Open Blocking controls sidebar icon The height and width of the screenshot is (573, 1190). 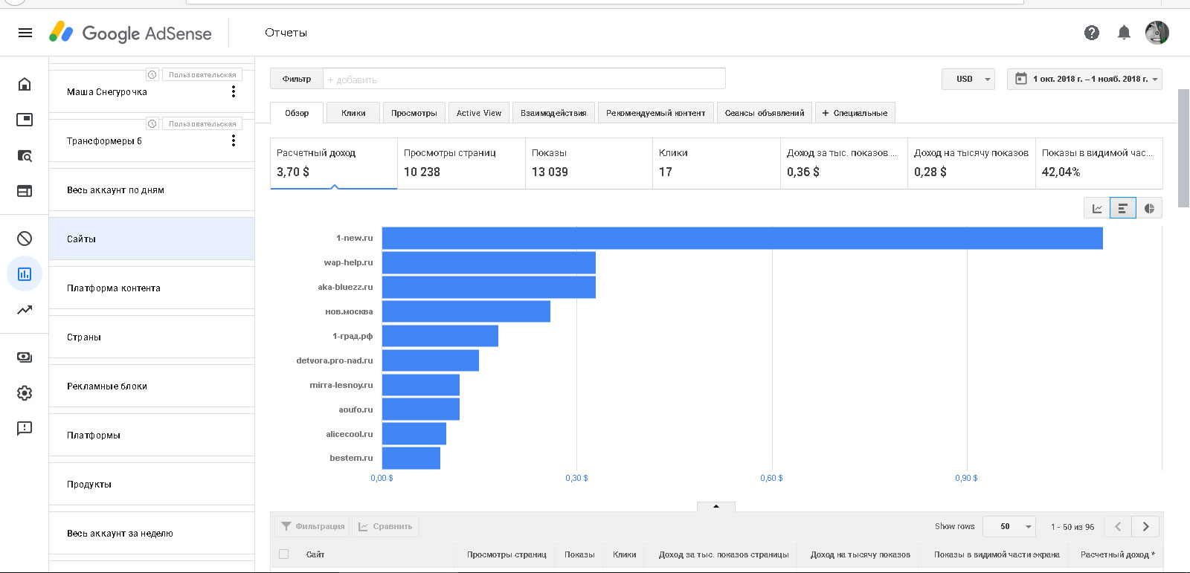coord(25,239)
